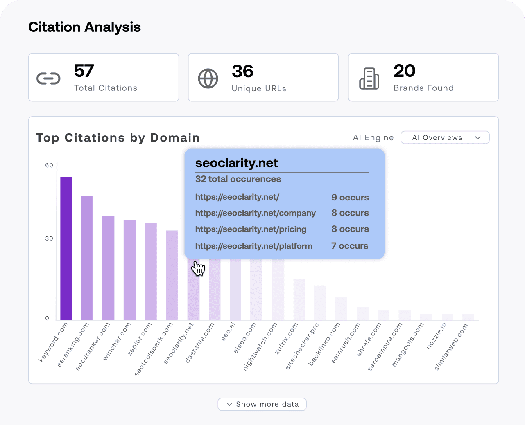Select the seranking.com bar
Viewport: 525px width, 425px height.
coord(87,258)
